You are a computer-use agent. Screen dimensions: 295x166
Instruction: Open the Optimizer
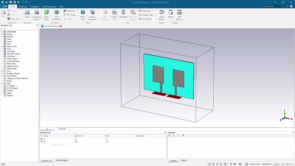[69, 11]
